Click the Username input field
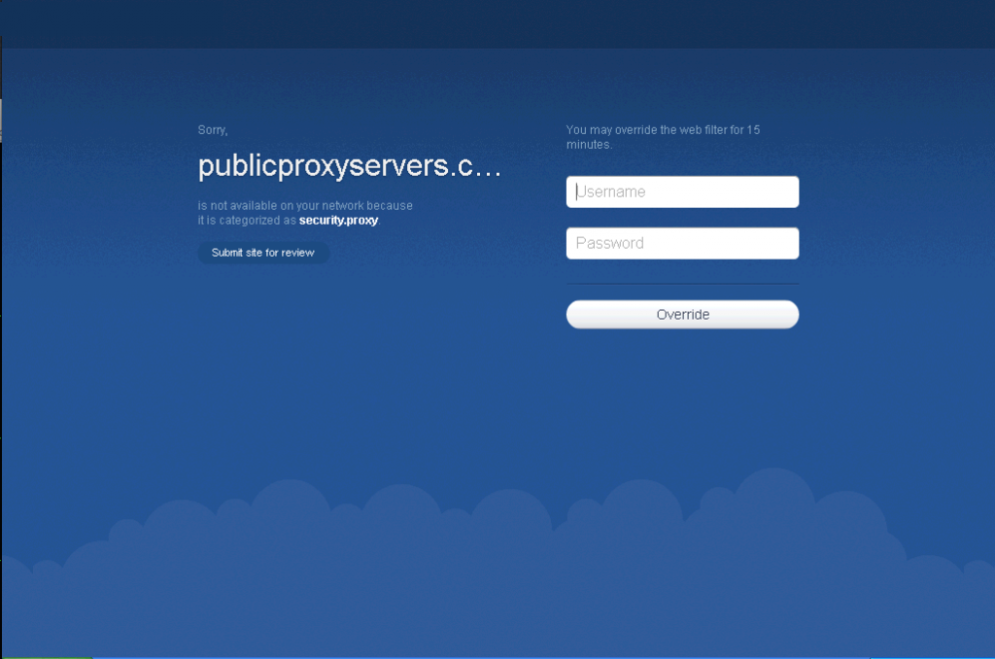Screen dimensions: 995x659 682,191
